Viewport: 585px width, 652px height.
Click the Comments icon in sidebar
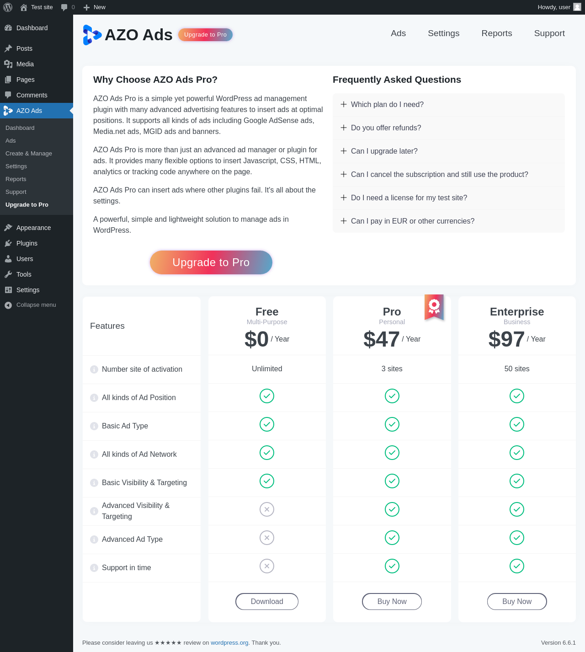point(8,95)
